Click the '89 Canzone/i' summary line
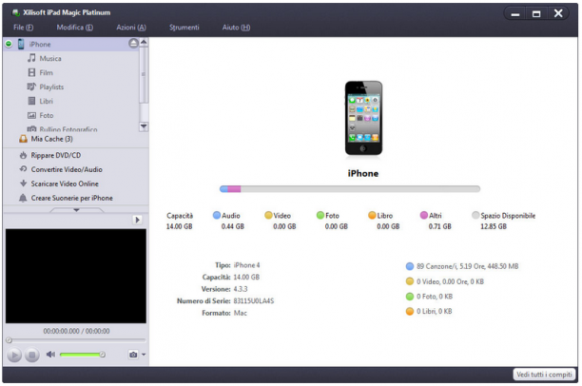This screenshot has width=582, height=386. pyautogui.click(x=467, y=266)
